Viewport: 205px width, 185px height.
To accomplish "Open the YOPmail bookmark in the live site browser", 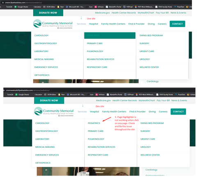I will point(128,7).
